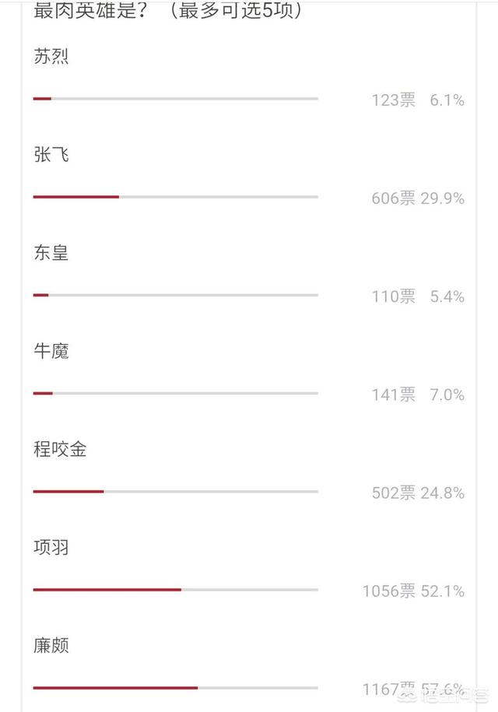Click the 项羽 vote progress bar
The image size is (498, 712).
tap(176, 589)
